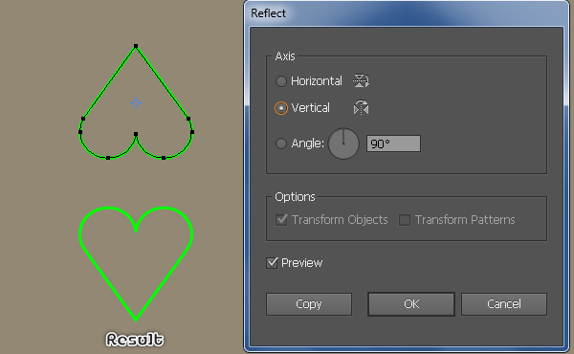This screenshot has height=354, width=574.
Task: Toggle the Preview checkbox
Action: [x=272, y=262]
